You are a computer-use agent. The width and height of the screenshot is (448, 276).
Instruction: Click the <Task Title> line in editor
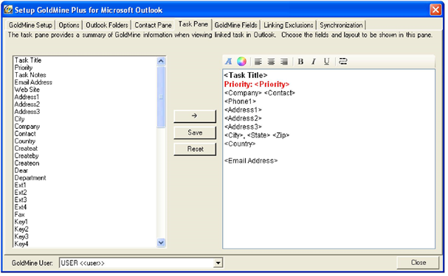(246, 75)
